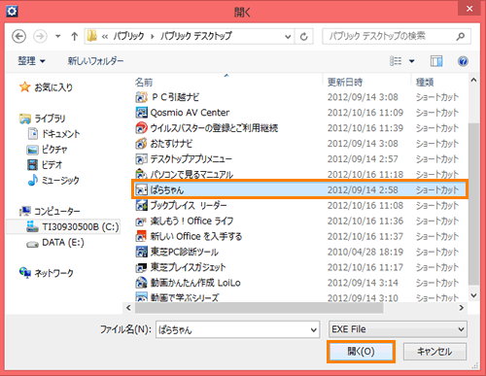486x376 pixels.
Task: Select the パソコンで見るマニュアル shortcut icon
Action: [141, 174]
